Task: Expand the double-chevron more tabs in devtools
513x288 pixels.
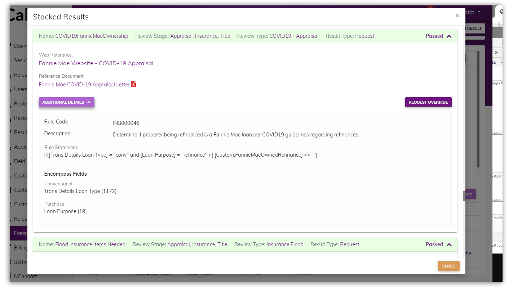Action: coord(496,53)
